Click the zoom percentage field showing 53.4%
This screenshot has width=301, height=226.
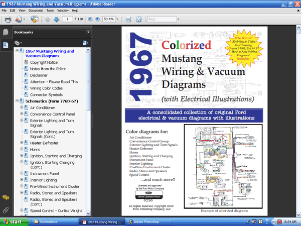pos(109,19)
